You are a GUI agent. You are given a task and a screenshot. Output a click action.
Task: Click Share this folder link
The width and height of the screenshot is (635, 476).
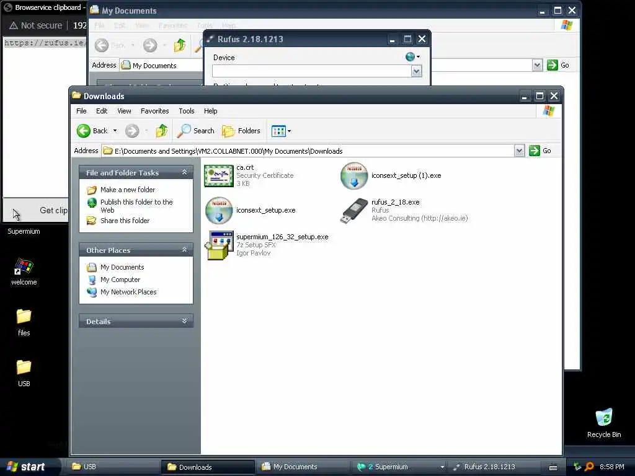125,221
